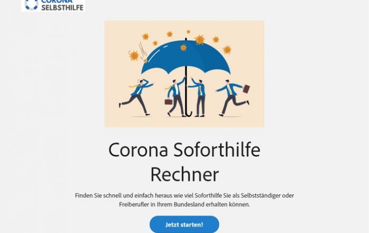Viewport: 369px width, 233px height.
Task: Start the calculator via Jetzt starten!
Action: pos(184,224)
